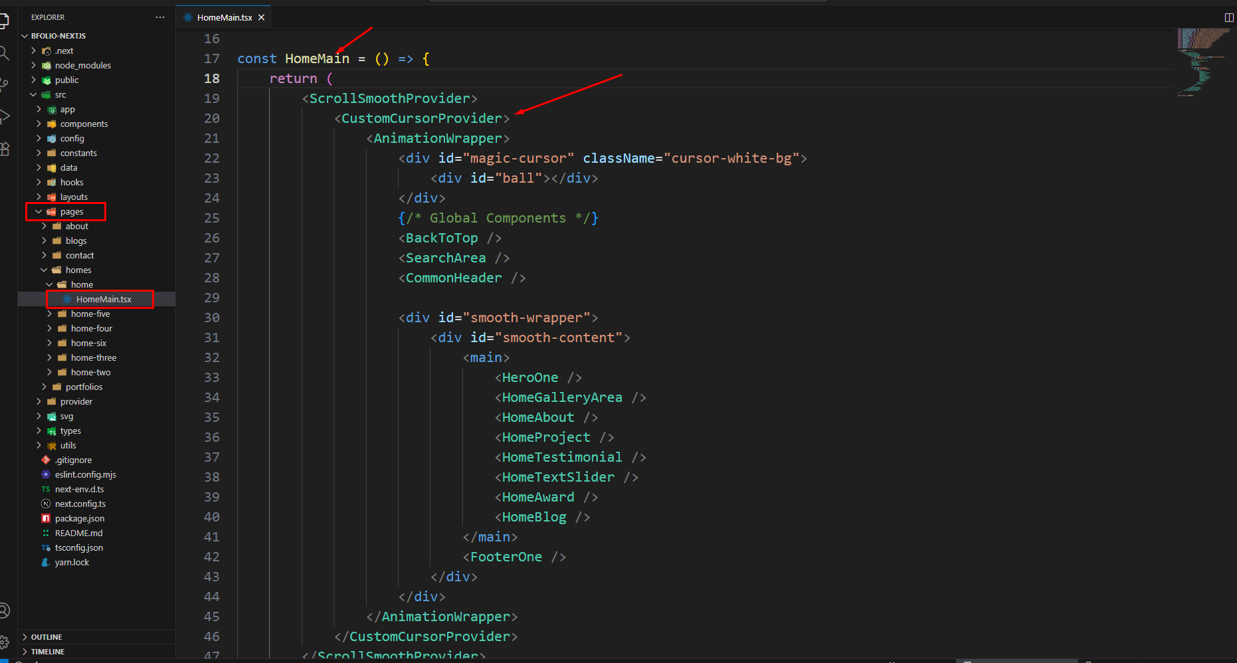Expand the components folder
The height and width of the screenshot is (663, 1237).
84,124
